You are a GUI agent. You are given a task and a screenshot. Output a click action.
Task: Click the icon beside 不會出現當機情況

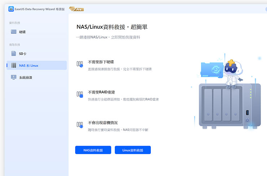click(x=80, y=125)
